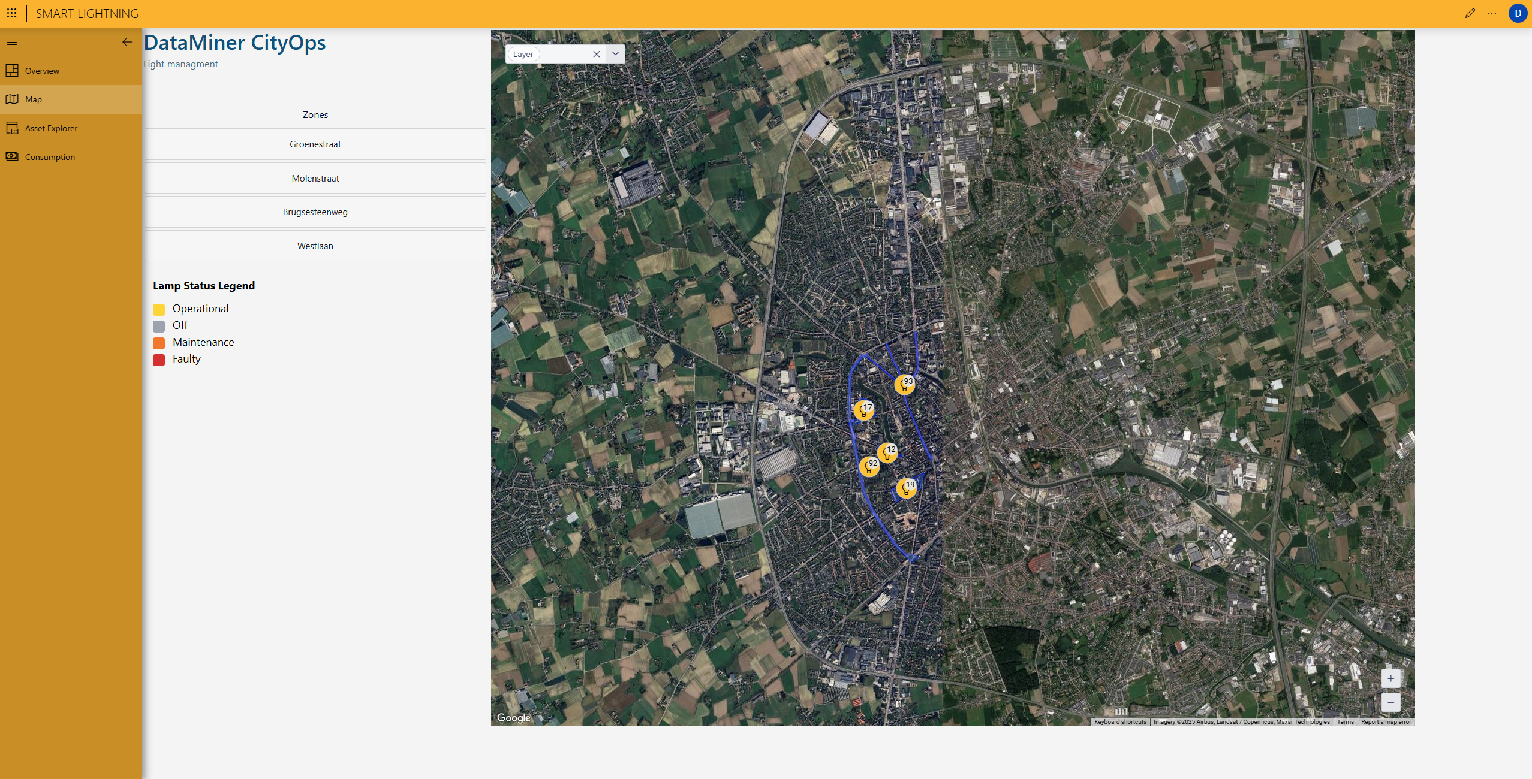Zoom in on the map

[1390, 679]
